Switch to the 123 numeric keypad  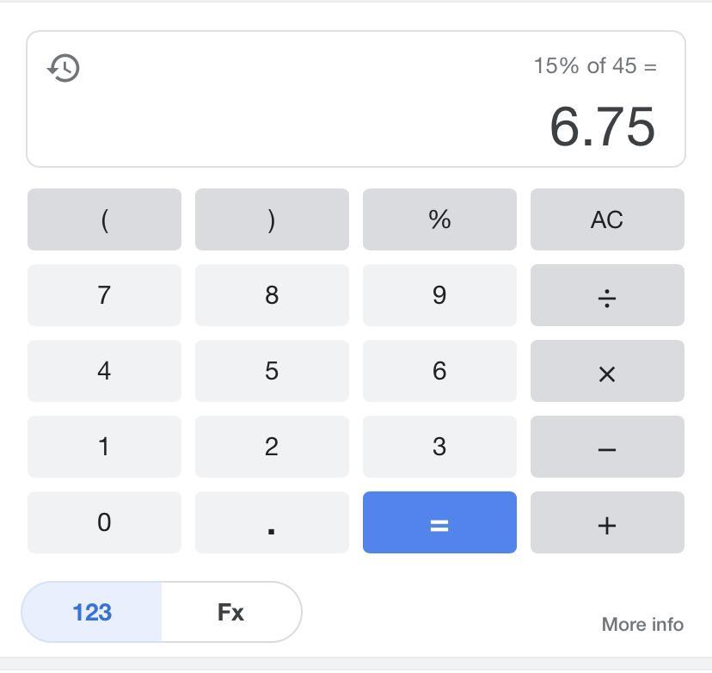[92, 612]
